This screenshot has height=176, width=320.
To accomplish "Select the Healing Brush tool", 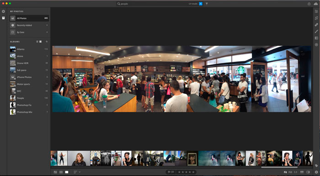I will (x=316, y=25).
